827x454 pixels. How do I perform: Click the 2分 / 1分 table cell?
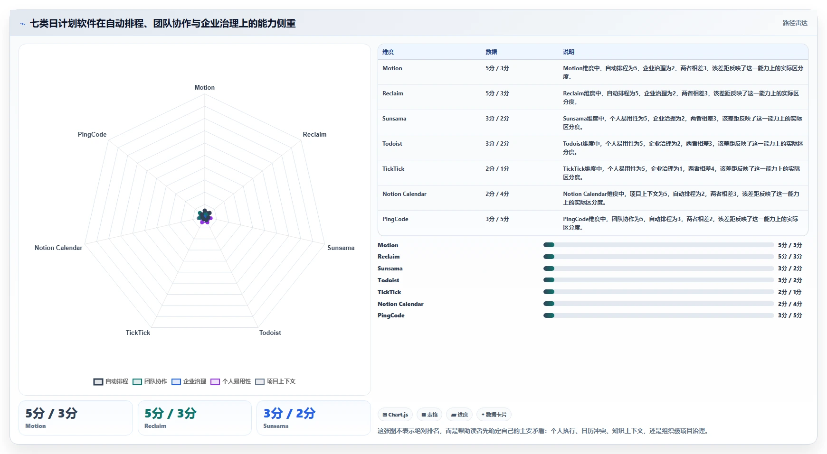pos(497,169)
